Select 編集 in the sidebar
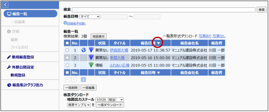Screen dimensions: 269x112 click(14, 40)
